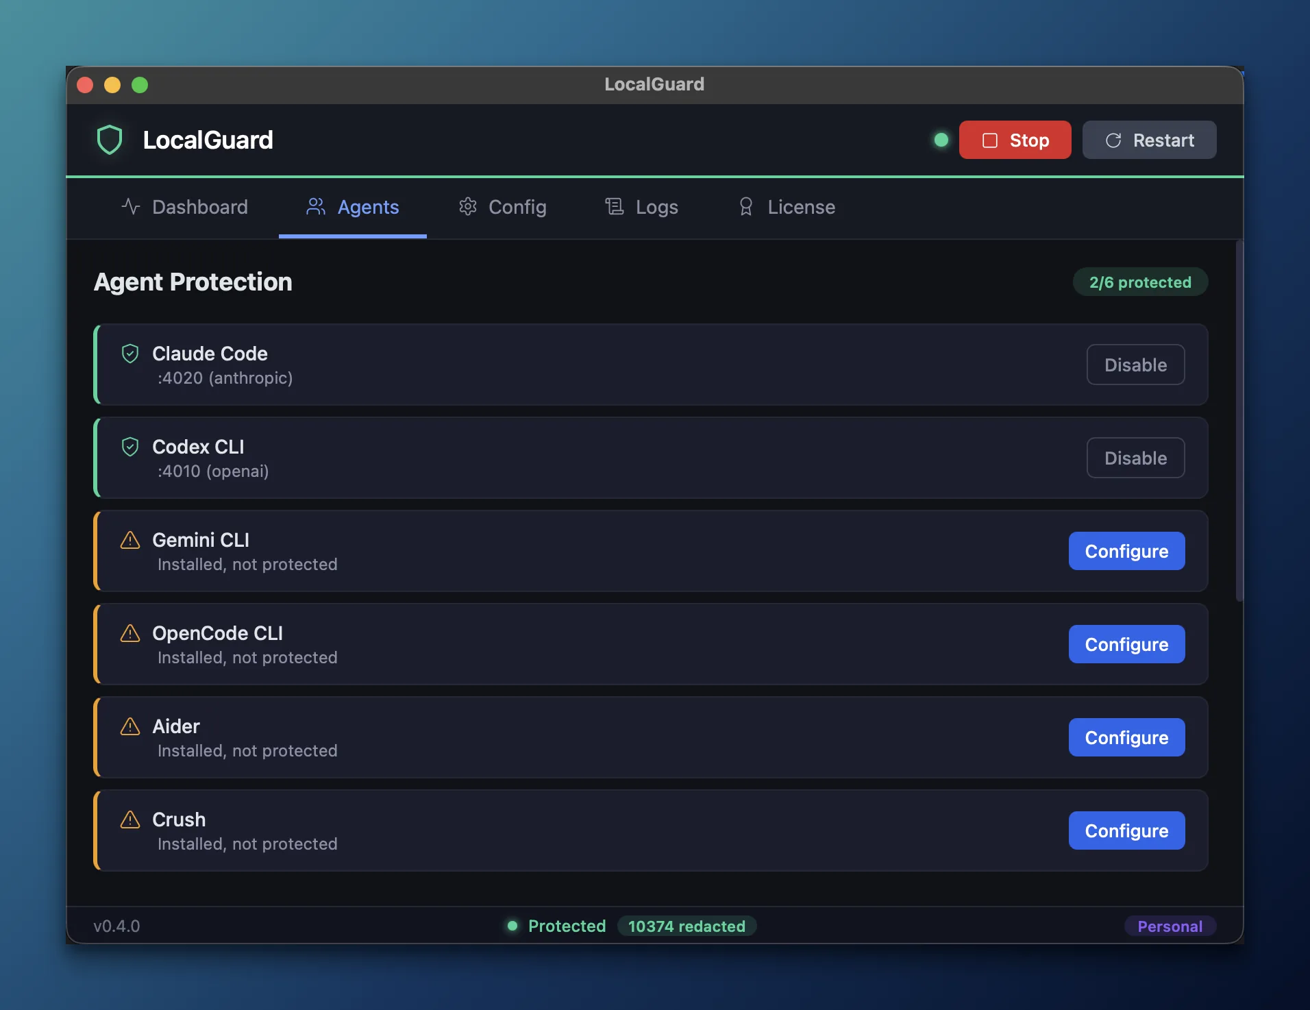Image resolution: width=1310 pixels, height=1010 pixels.
Task: Disable protection for Codex CLI
Action: point(1136,458)
